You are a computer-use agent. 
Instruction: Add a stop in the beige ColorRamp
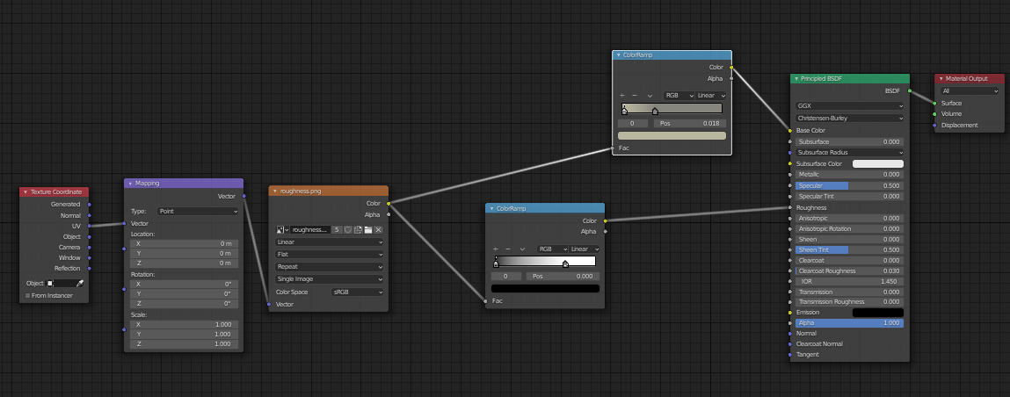tap(621, 95)
